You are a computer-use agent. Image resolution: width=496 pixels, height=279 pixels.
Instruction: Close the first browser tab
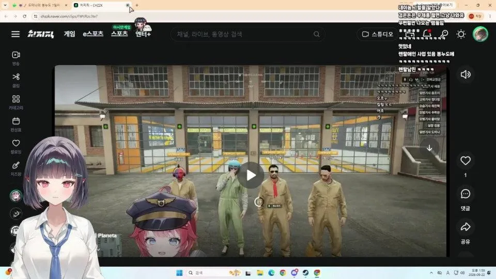click(x=66, y=5)
